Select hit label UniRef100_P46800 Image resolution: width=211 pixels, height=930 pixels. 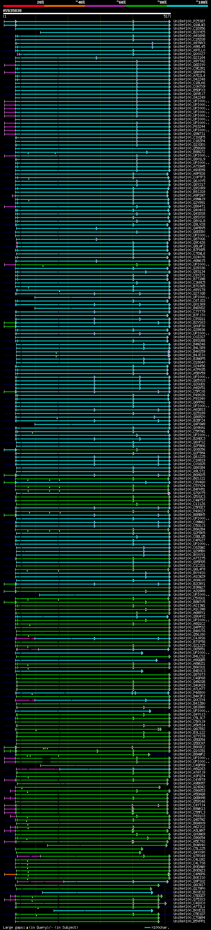coord(189,692)
